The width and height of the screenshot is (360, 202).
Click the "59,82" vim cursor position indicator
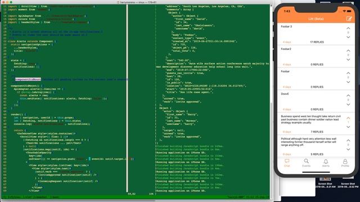tap(132, 194)
